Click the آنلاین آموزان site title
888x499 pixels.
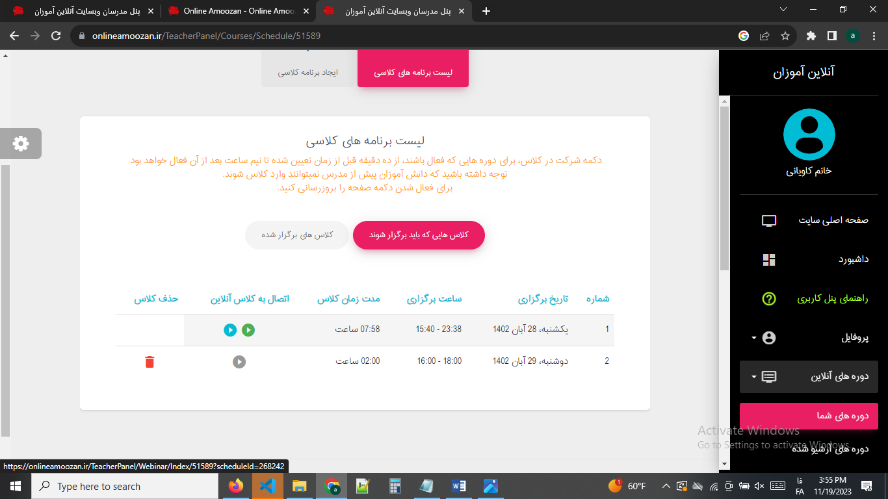[803, 71]
